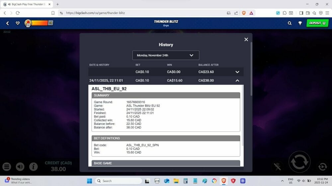This screenshot has height=186, width=332.
Task: Click the level progress bar in header
Action: (39, 23)
